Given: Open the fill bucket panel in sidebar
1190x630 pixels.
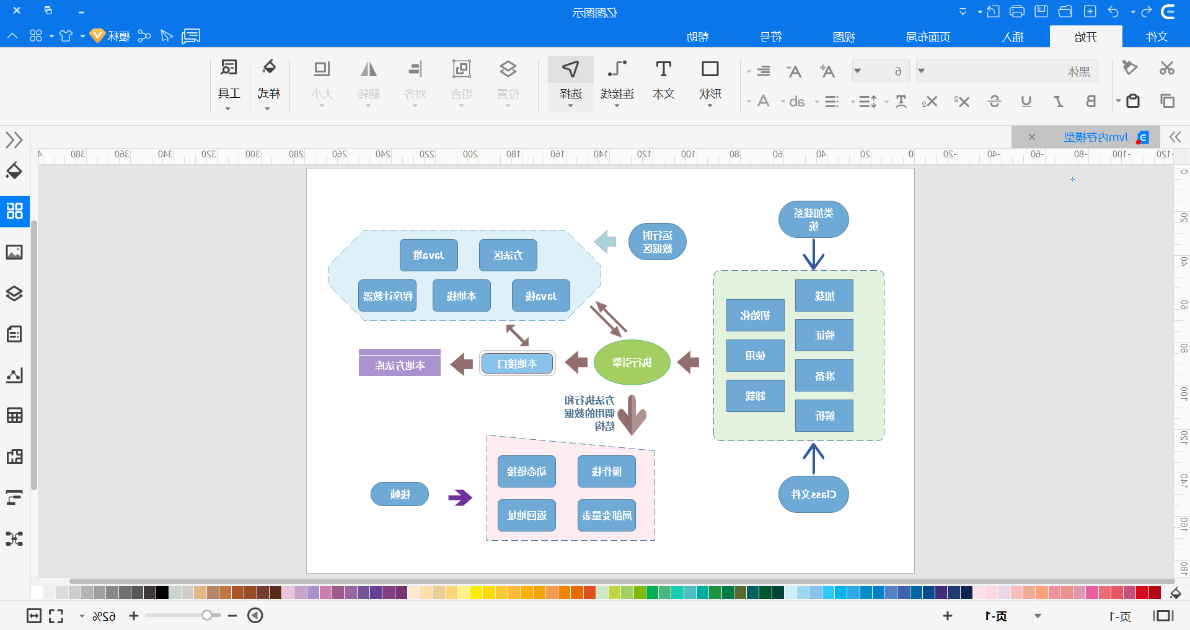Looking at the screenshot, I should pos(14,170).
